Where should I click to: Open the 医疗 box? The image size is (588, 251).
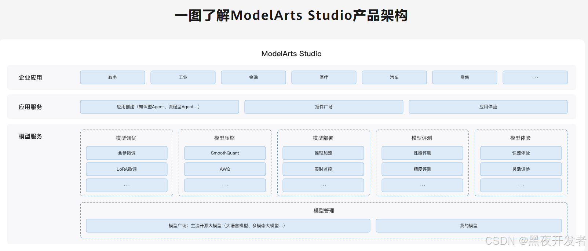[324, 77]
